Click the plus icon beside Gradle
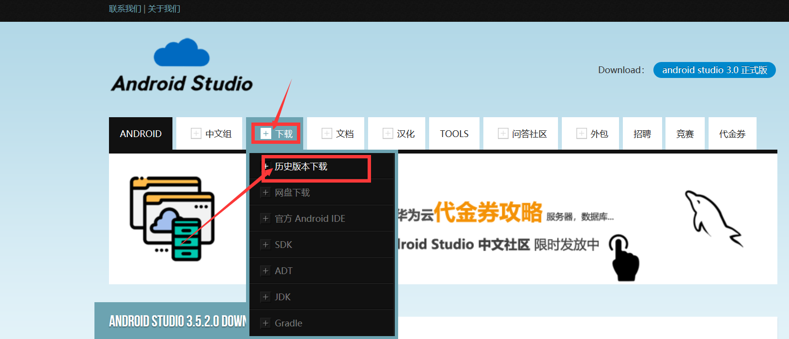Viewport: 789px width, 339px height. (265, 323)
